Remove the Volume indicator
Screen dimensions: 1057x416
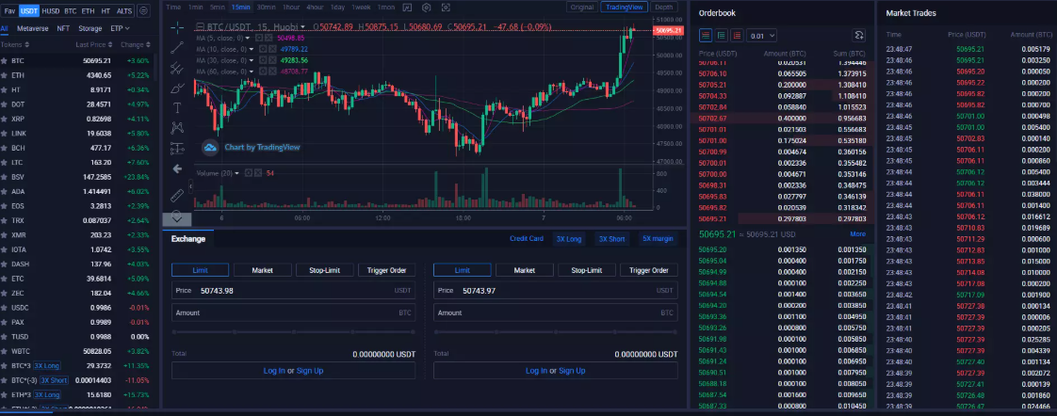pos(257,173)
